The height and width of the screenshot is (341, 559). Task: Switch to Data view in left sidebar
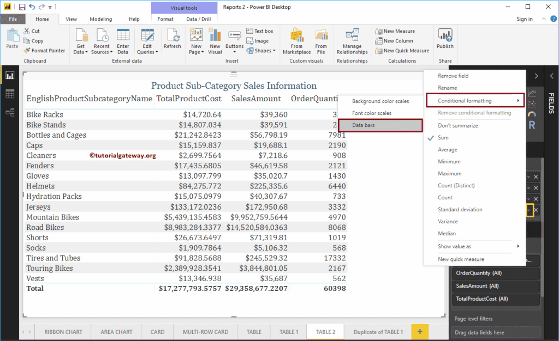point(10,93)
